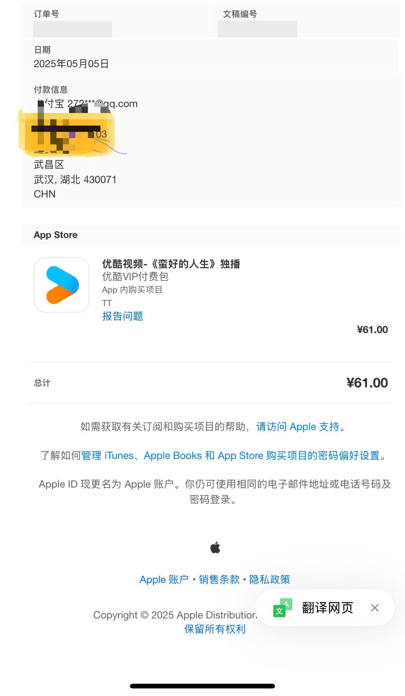Tap the home indicator bar
Image resolution: width=405 pixels, height=696 pixels.
coord(202,686)
